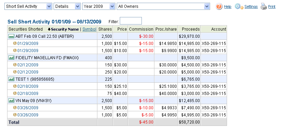Click the Help question mark icon
The image size is (282, 131).
219,7
